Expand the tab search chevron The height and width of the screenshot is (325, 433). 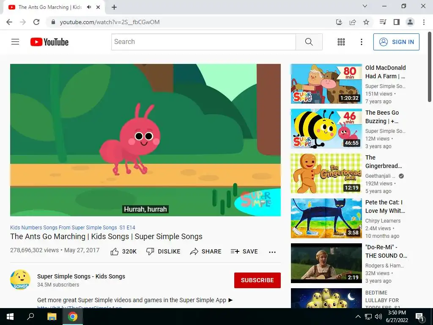[365, 6]
